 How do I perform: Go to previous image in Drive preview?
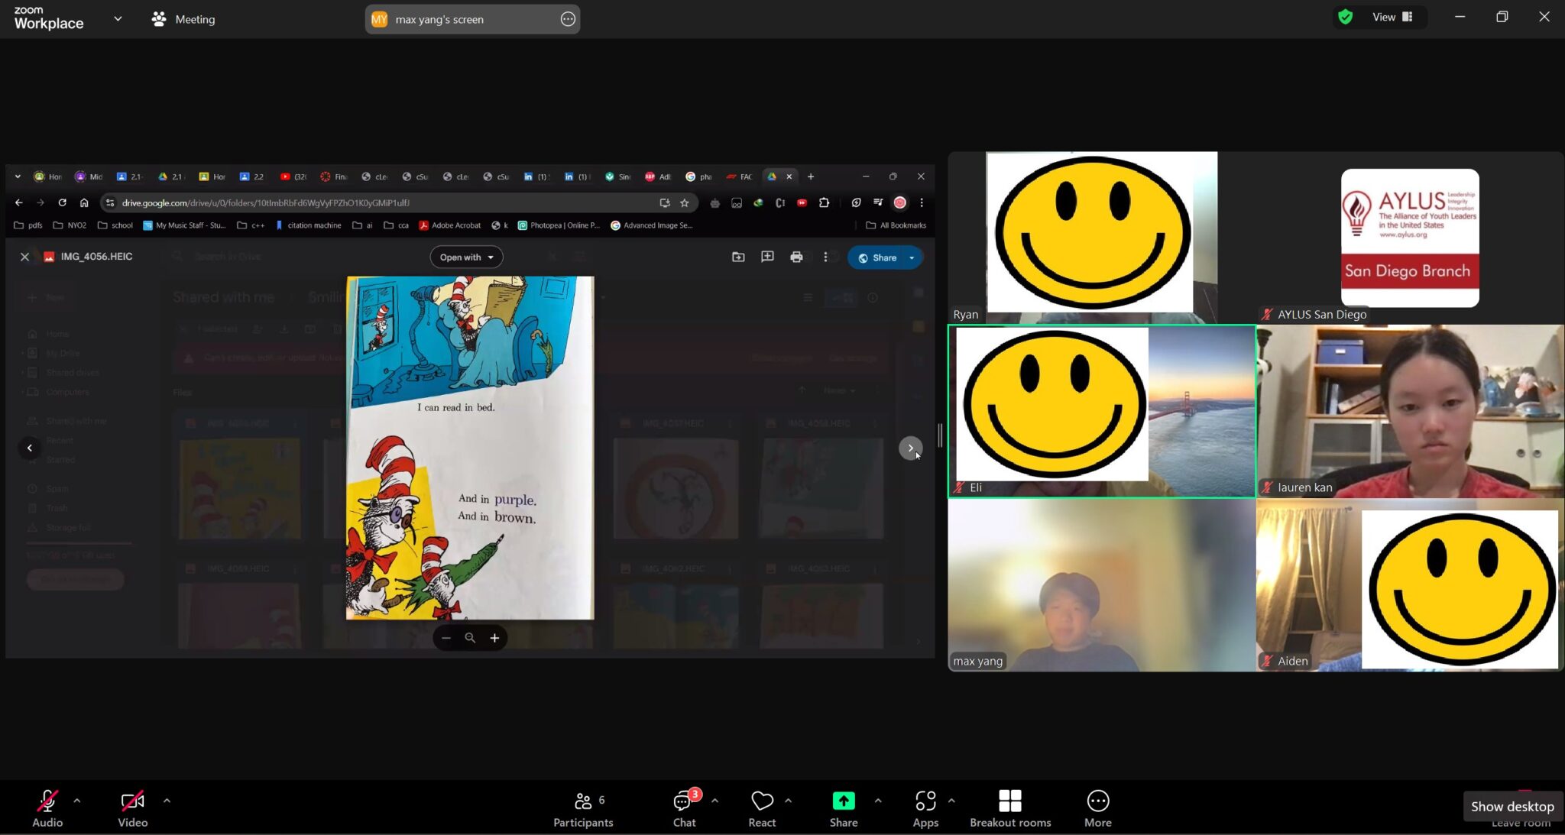30,448
